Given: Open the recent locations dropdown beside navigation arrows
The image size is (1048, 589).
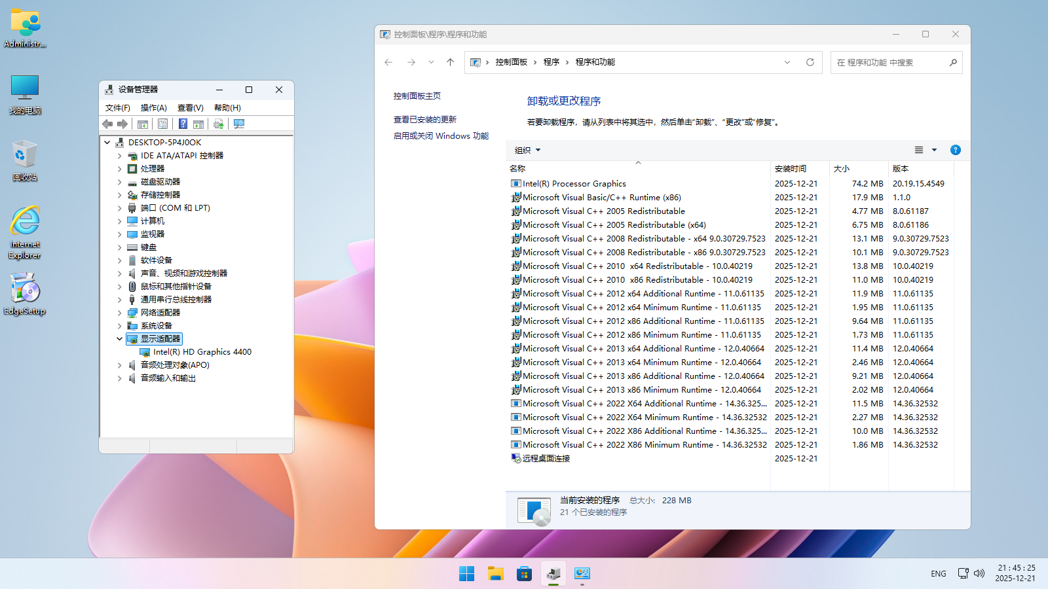Looking at the screenshot, I should pos(431,62).
